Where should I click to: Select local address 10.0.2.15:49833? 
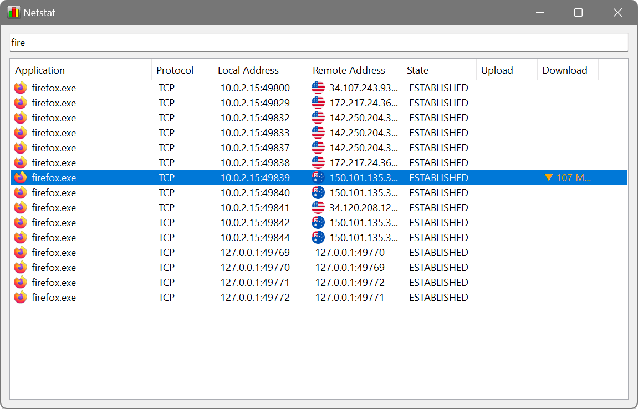coord(255,132)
